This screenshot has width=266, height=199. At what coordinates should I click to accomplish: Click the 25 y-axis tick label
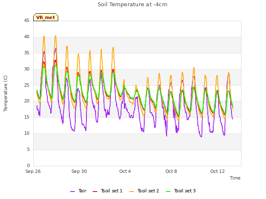(27, 85)
